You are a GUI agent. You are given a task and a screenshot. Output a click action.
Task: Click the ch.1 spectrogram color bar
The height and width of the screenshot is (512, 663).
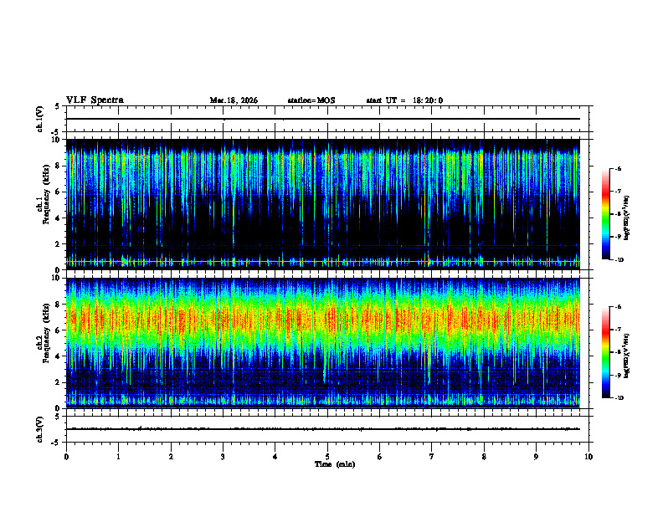pos(606,214)
